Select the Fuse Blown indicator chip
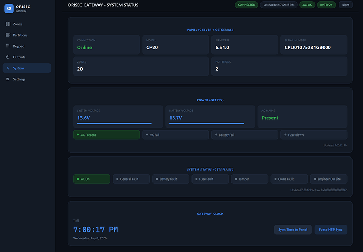363x252 pixels. pyautogui.click(x=314, y=134)
